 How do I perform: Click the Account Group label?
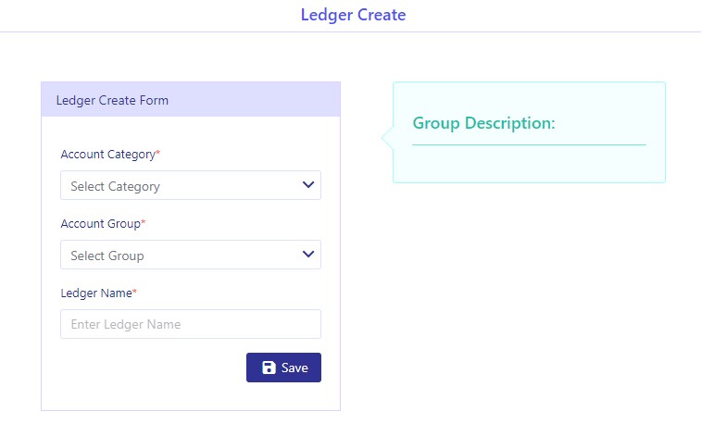[x=101, y=224]
